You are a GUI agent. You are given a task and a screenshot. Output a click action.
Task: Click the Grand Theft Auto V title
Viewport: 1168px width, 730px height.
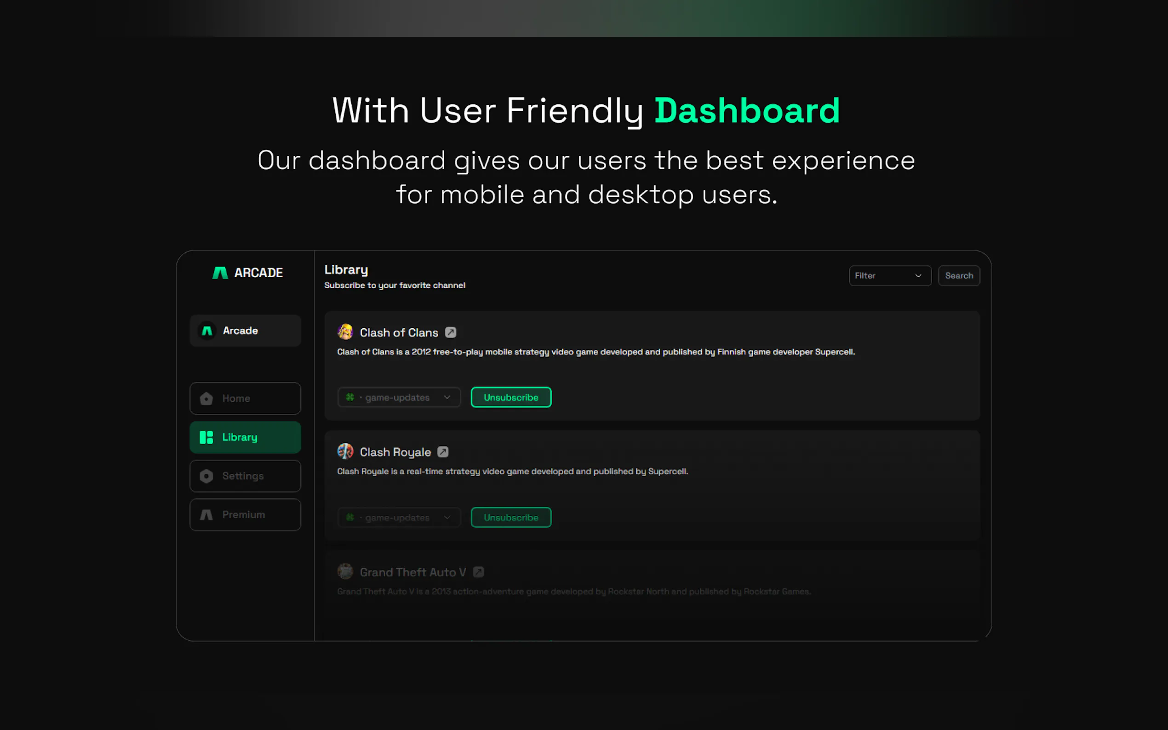pos(413,572)
